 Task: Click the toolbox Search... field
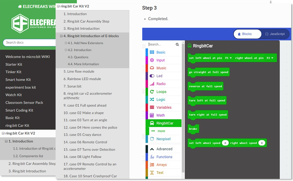[x=162, y=44]
